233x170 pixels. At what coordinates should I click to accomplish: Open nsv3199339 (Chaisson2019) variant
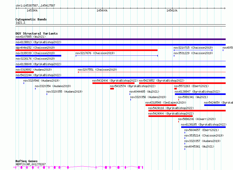click(x=35, y=53)
